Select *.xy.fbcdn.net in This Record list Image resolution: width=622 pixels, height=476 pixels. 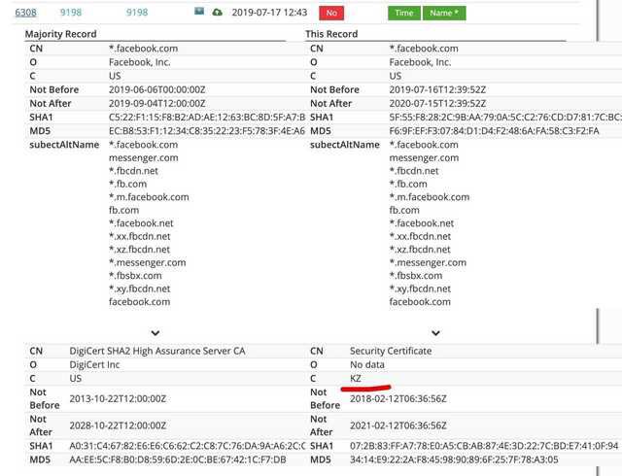420,289
